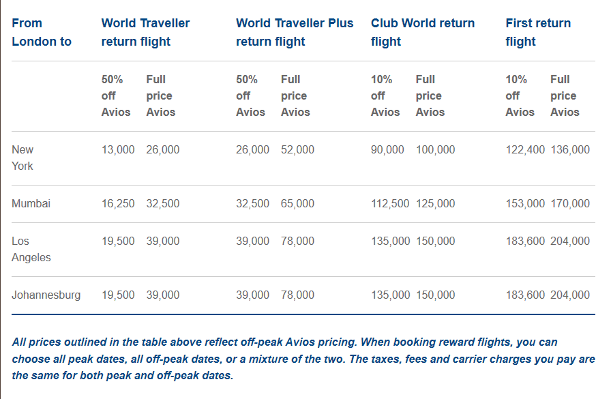Click the 13,000 Avios New York price

click(118, 149)
